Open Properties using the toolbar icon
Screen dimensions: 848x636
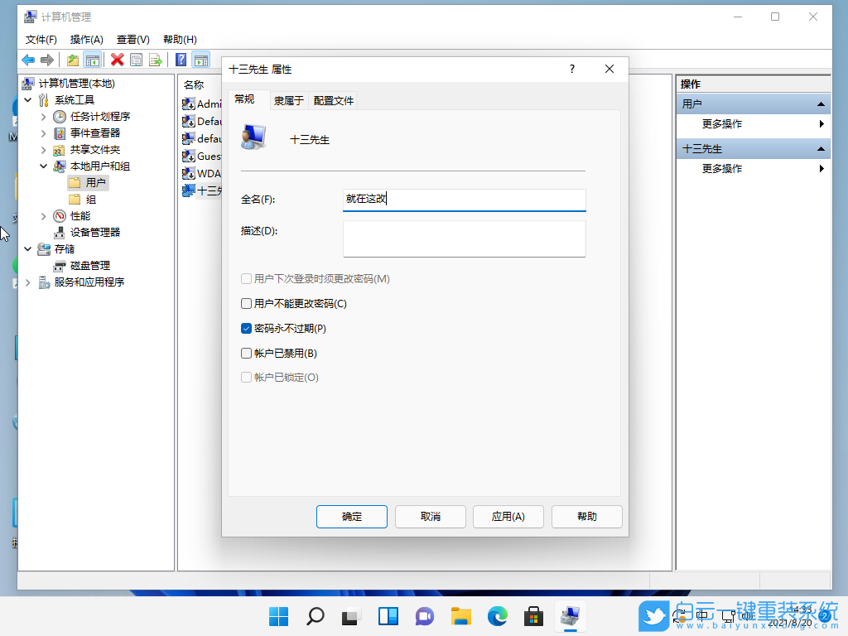pos(135,60)
